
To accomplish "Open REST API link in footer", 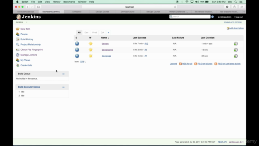I will click(222, 142).
